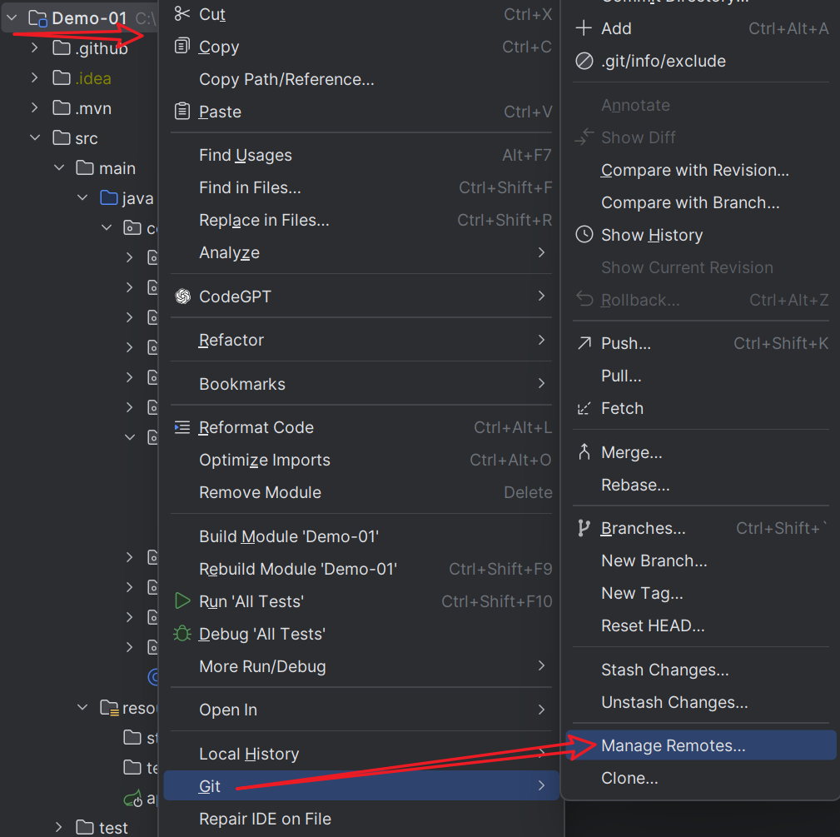Viewport: 840px width, 837px height.
Task: Open Replace in Files...
Action: pos(361,220)
